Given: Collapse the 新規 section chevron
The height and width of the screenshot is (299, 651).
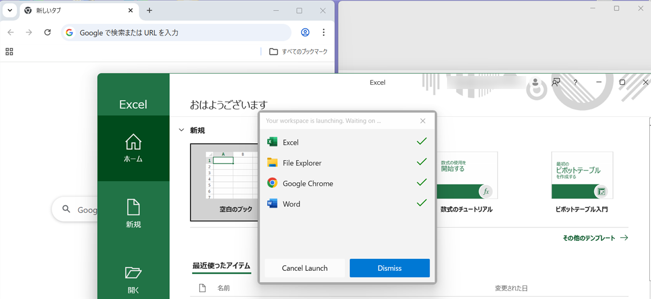Looking at the screenshot, I should 182,130.
